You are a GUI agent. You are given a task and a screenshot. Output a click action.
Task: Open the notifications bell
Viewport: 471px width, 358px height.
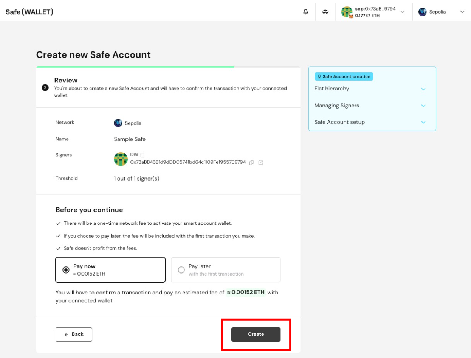(306, 12)
